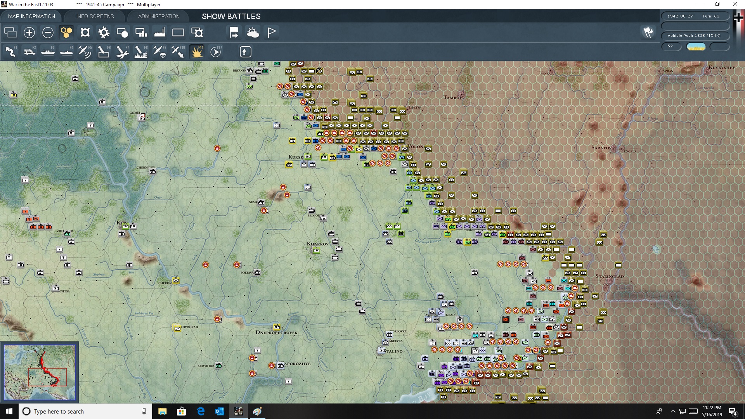Viewport: 745px width, 419px height.
Task: Toggle the rectangle-with-gear overlay icon
Action: pyautogui.click(x=197, y=32)
